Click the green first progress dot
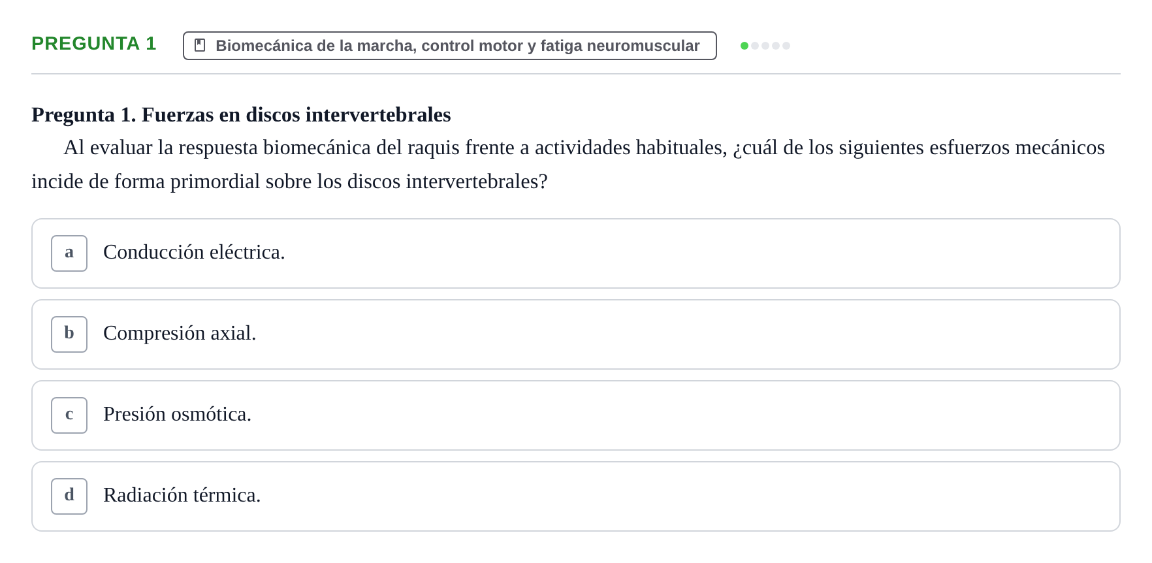1152x563 pixels. (x=744, y=46)
